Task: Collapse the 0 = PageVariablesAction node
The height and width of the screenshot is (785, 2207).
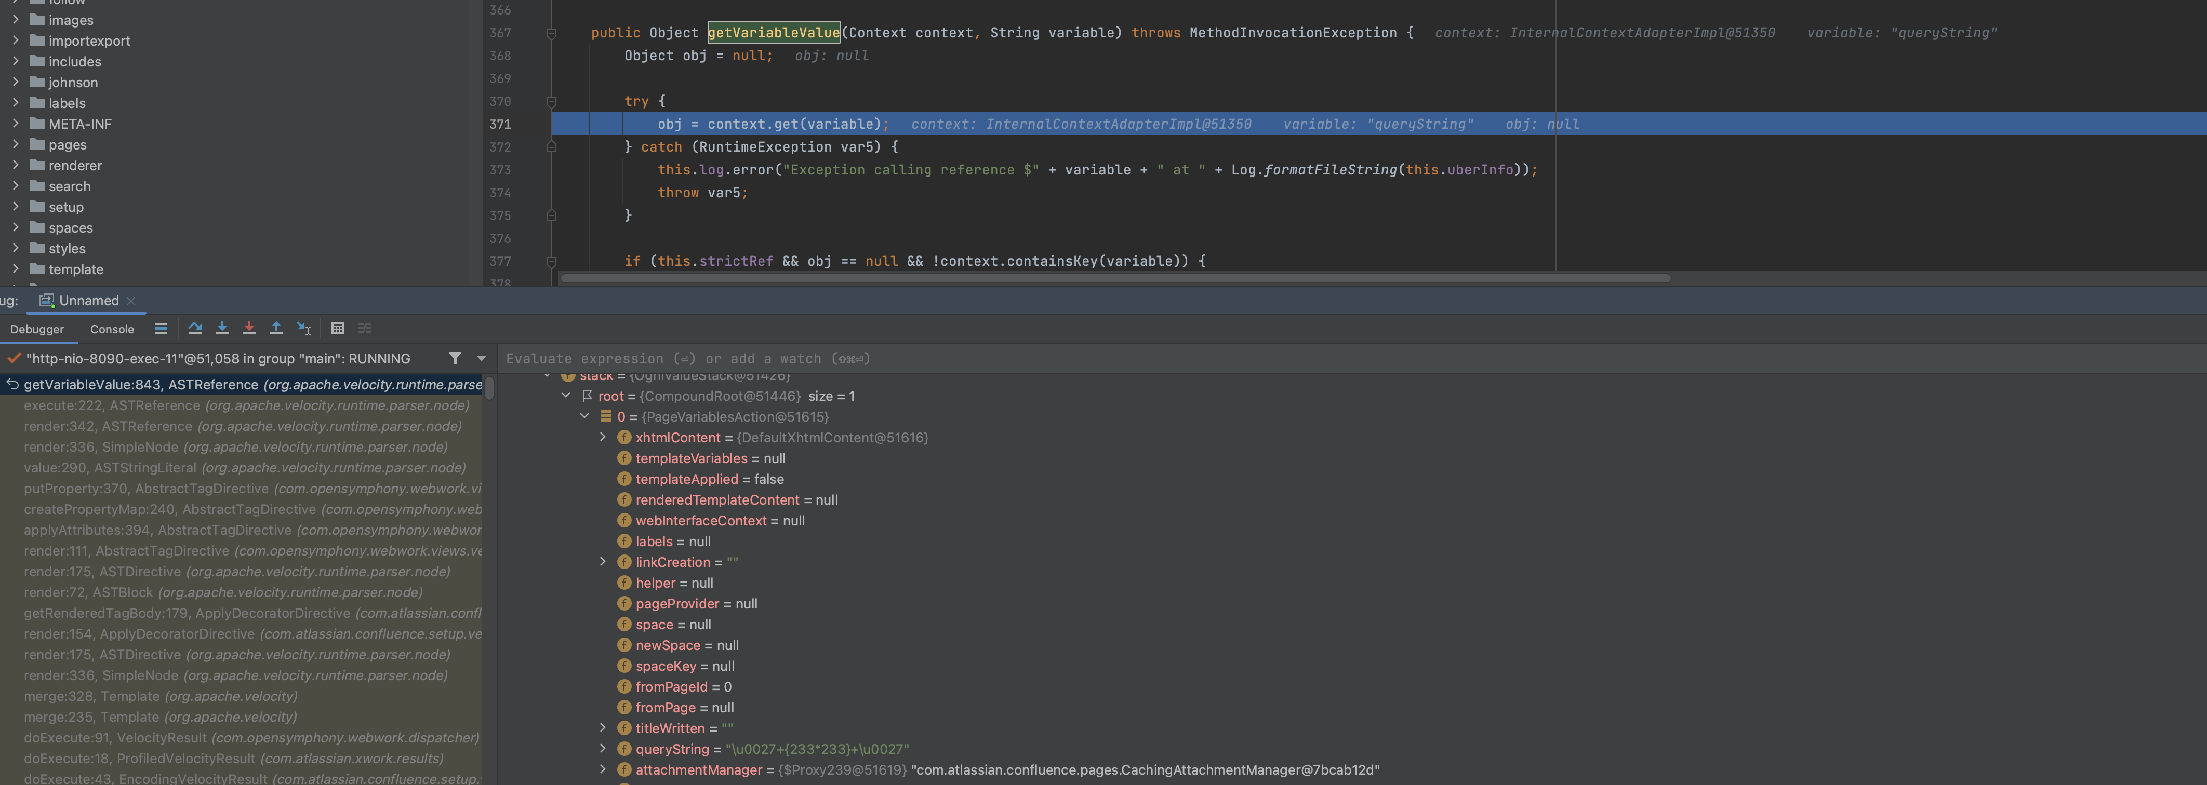Action: [584, 417]
